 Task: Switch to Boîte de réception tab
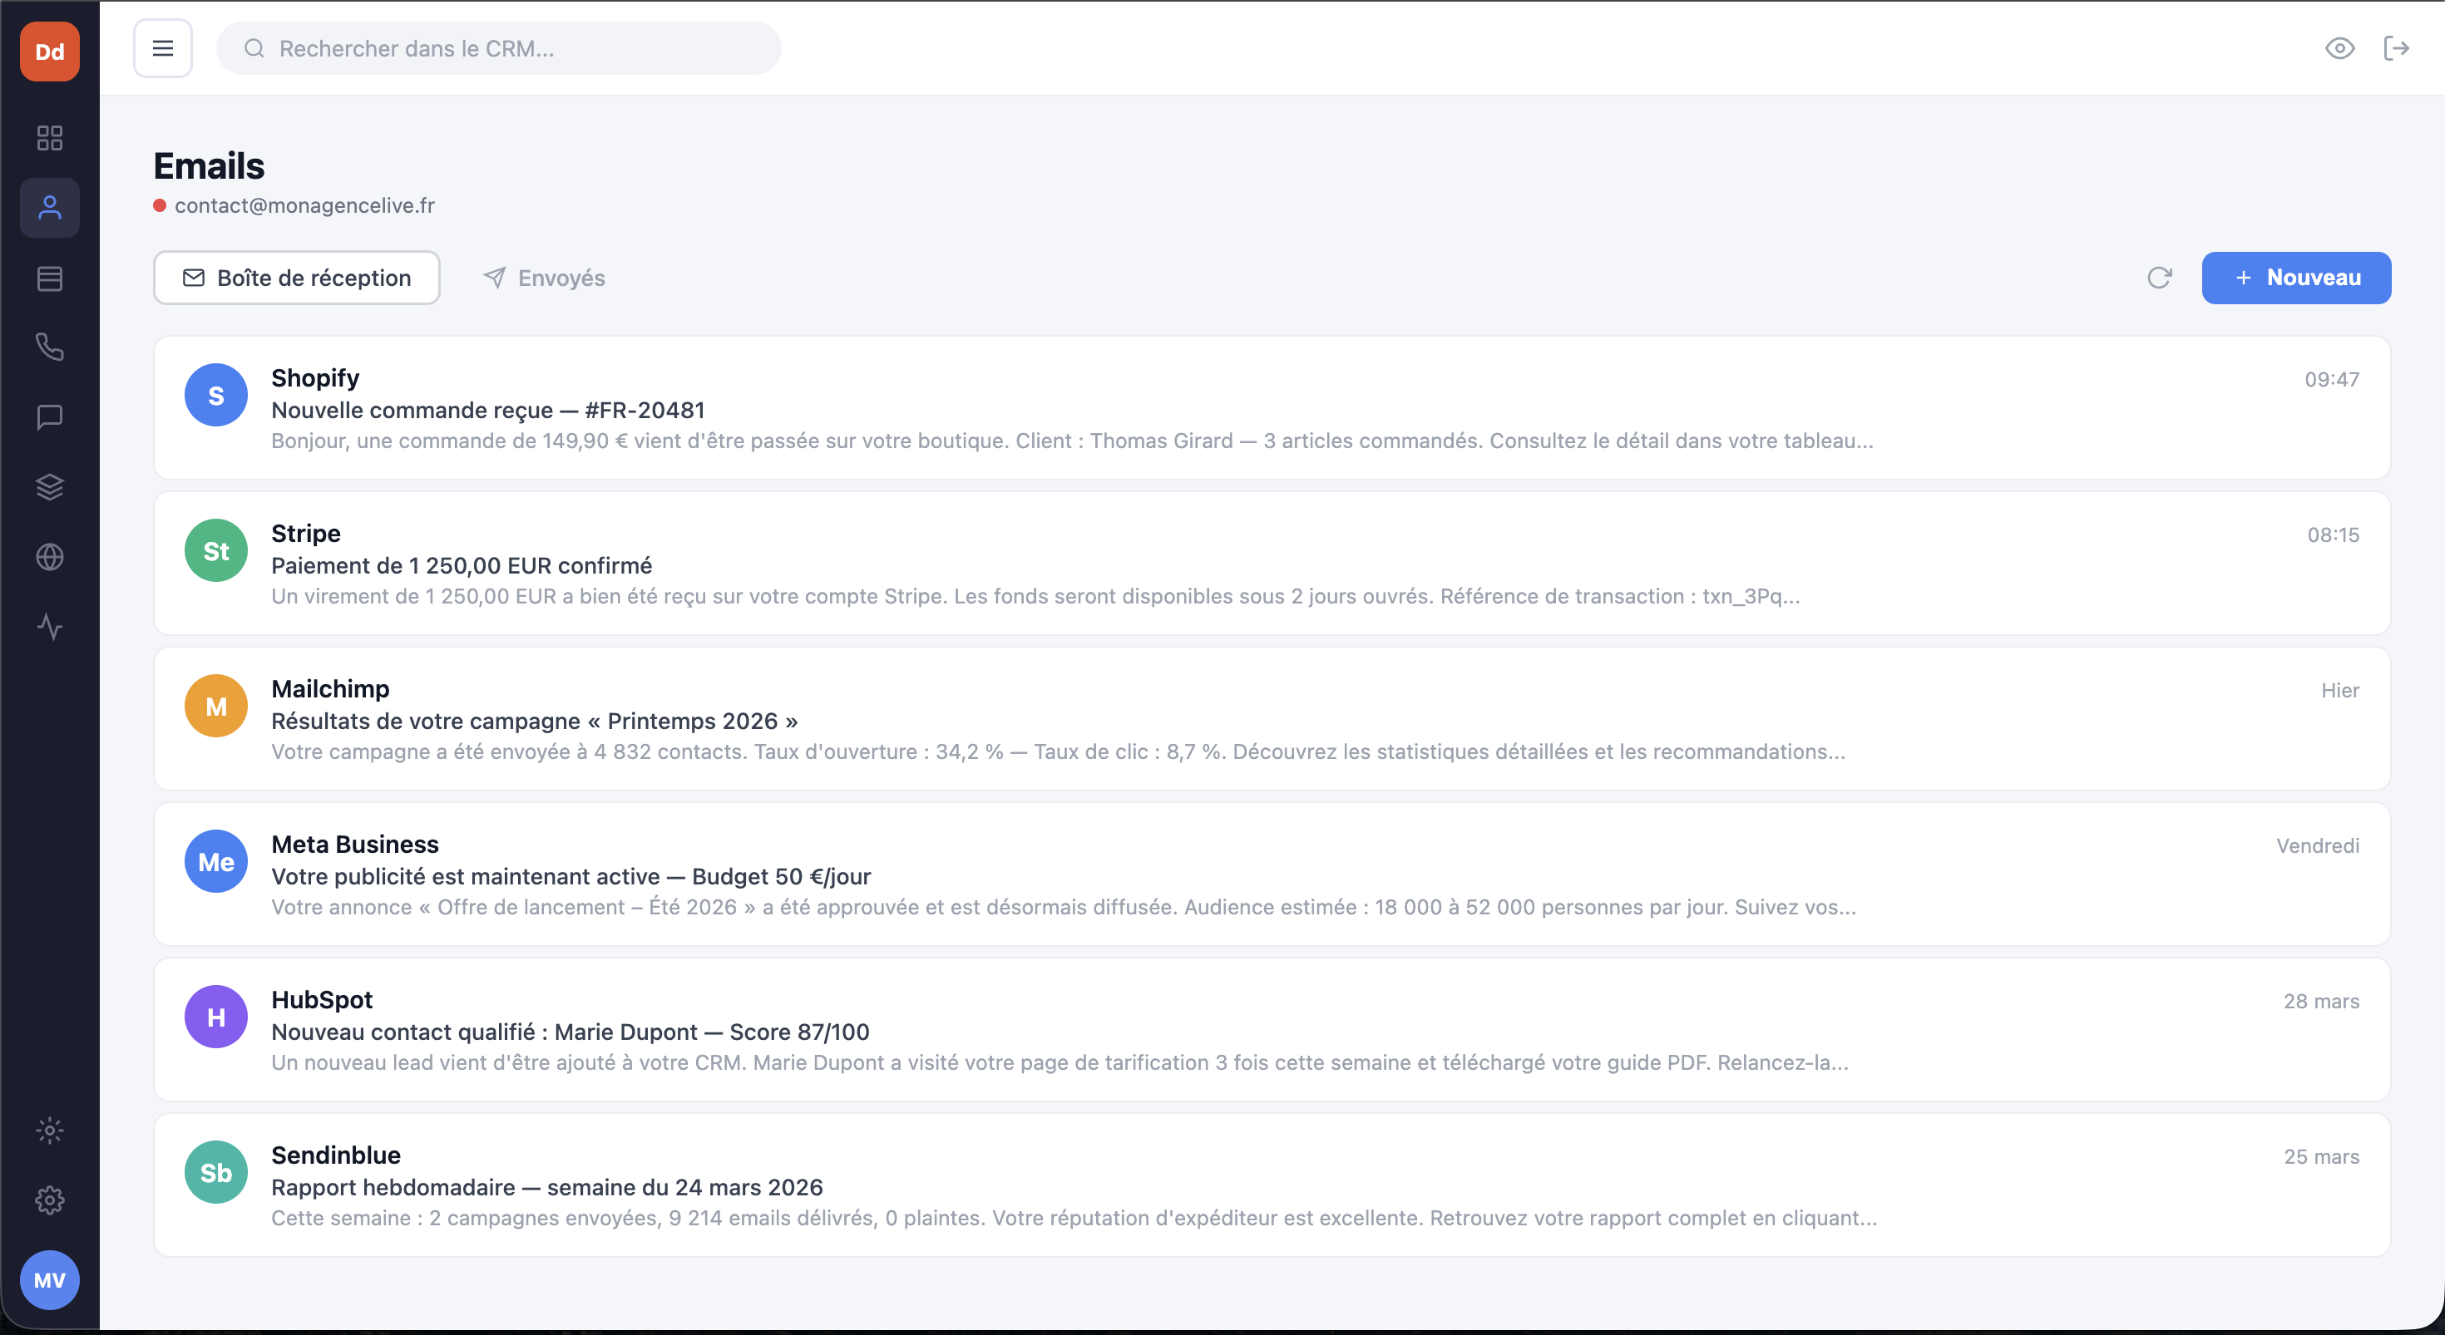(x=297, y=278)
